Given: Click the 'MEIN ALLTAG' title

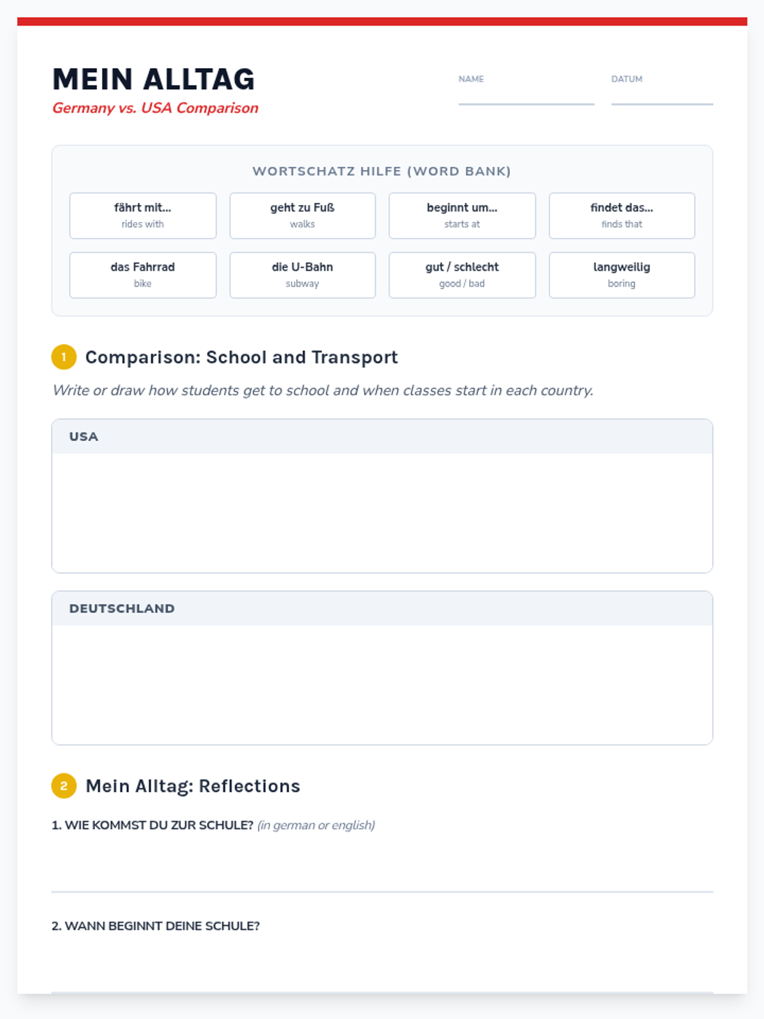Looking at the screenshot, I should (153, 80).
